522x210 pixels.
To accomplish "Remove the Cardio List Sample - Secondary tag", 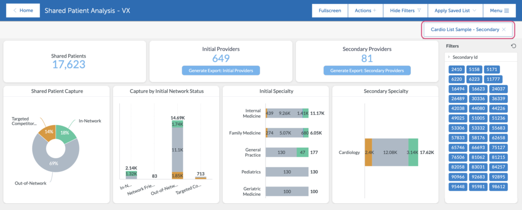I will tap(504, 30).
